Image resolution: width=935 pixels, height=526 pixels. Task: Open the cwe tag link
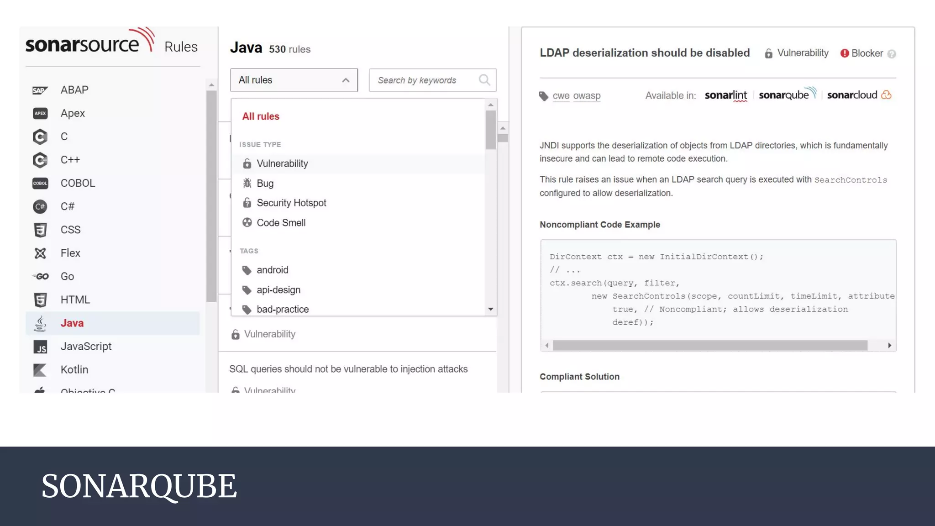tap(561, 96)
